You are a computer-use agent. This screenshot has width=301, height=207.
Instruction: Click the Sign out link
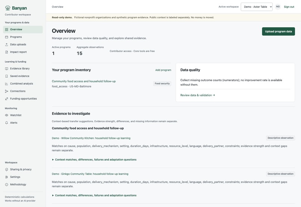coord(289,7)
